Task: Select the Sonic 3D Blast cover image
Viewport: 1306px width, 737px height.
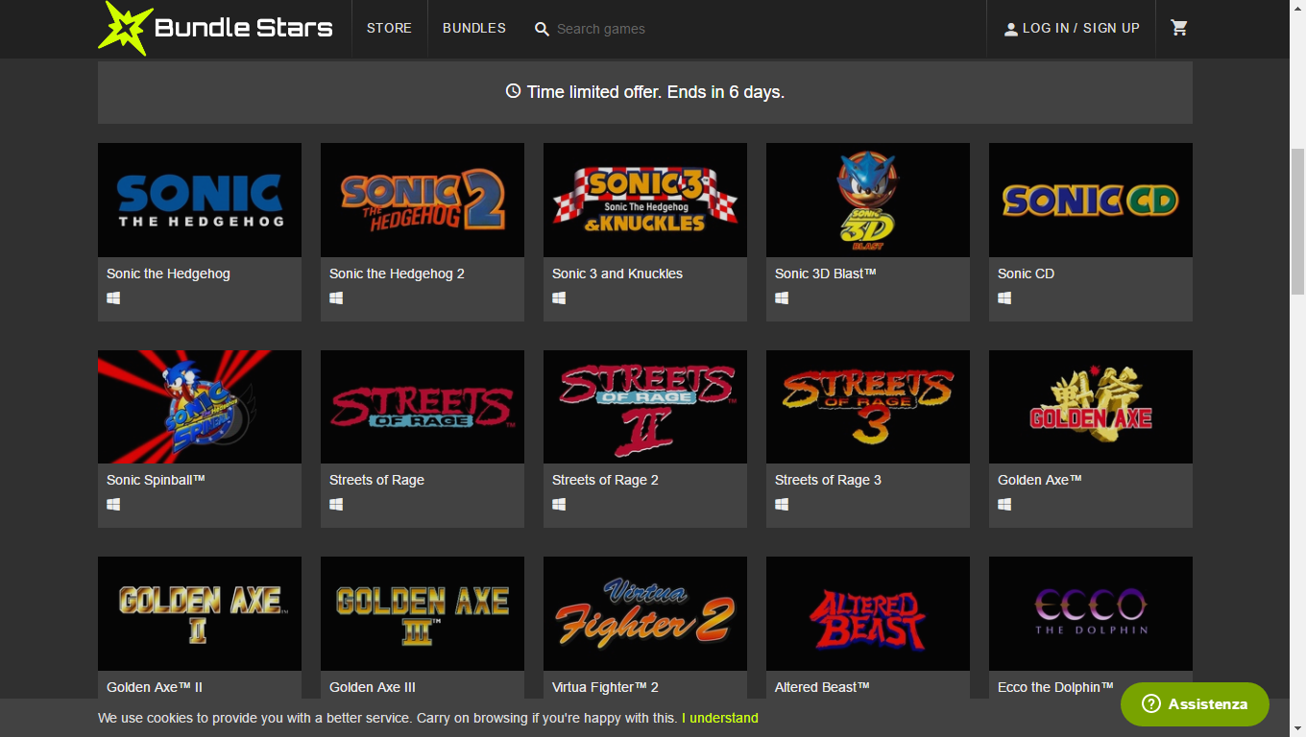Action: (x=867, y=200)
